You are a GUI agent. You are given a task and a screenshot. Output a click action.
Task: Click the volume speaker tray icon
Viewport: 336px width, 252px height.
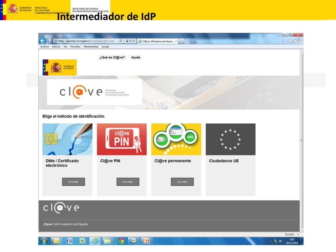[281, 241]
